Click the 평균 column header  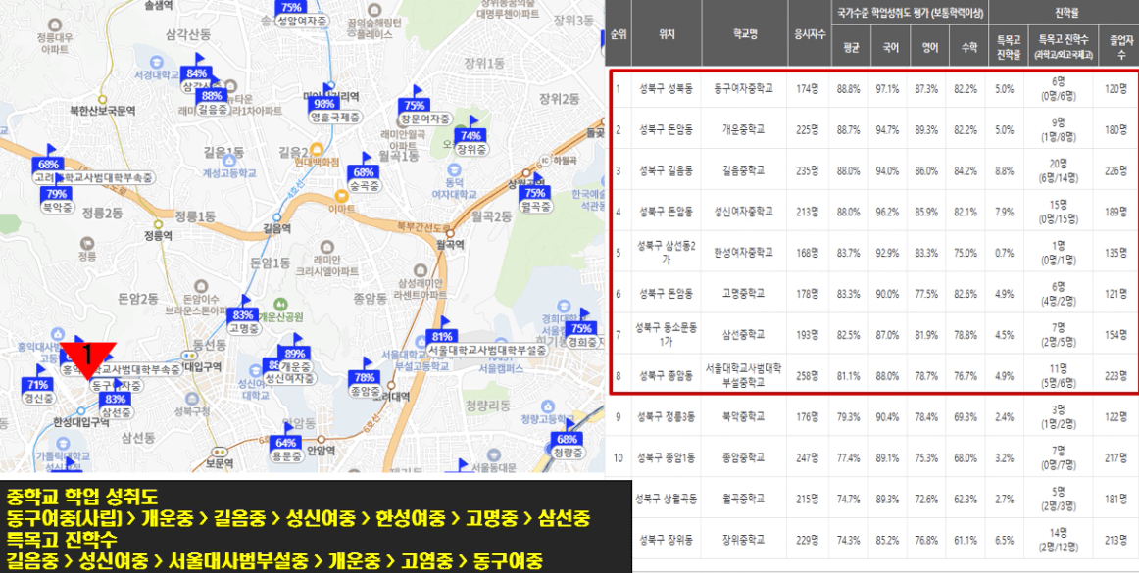coord(851,47)
